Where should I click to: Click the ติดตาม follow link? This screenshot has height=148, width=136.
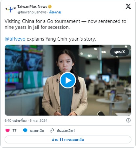tap(55, 12)
